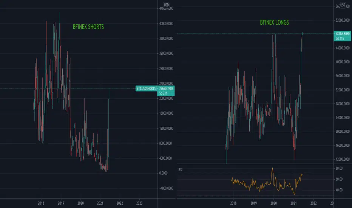352x208 pixels.
Task: Click 16000.0000 on the shorts price axis
Action: [166, 113]
